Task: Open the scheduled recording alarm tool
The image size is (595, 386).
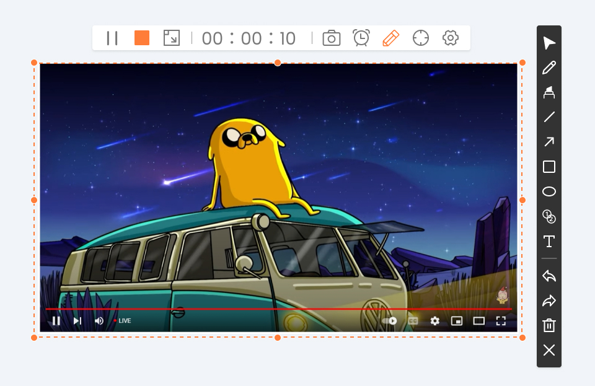Action: point(361,38)
